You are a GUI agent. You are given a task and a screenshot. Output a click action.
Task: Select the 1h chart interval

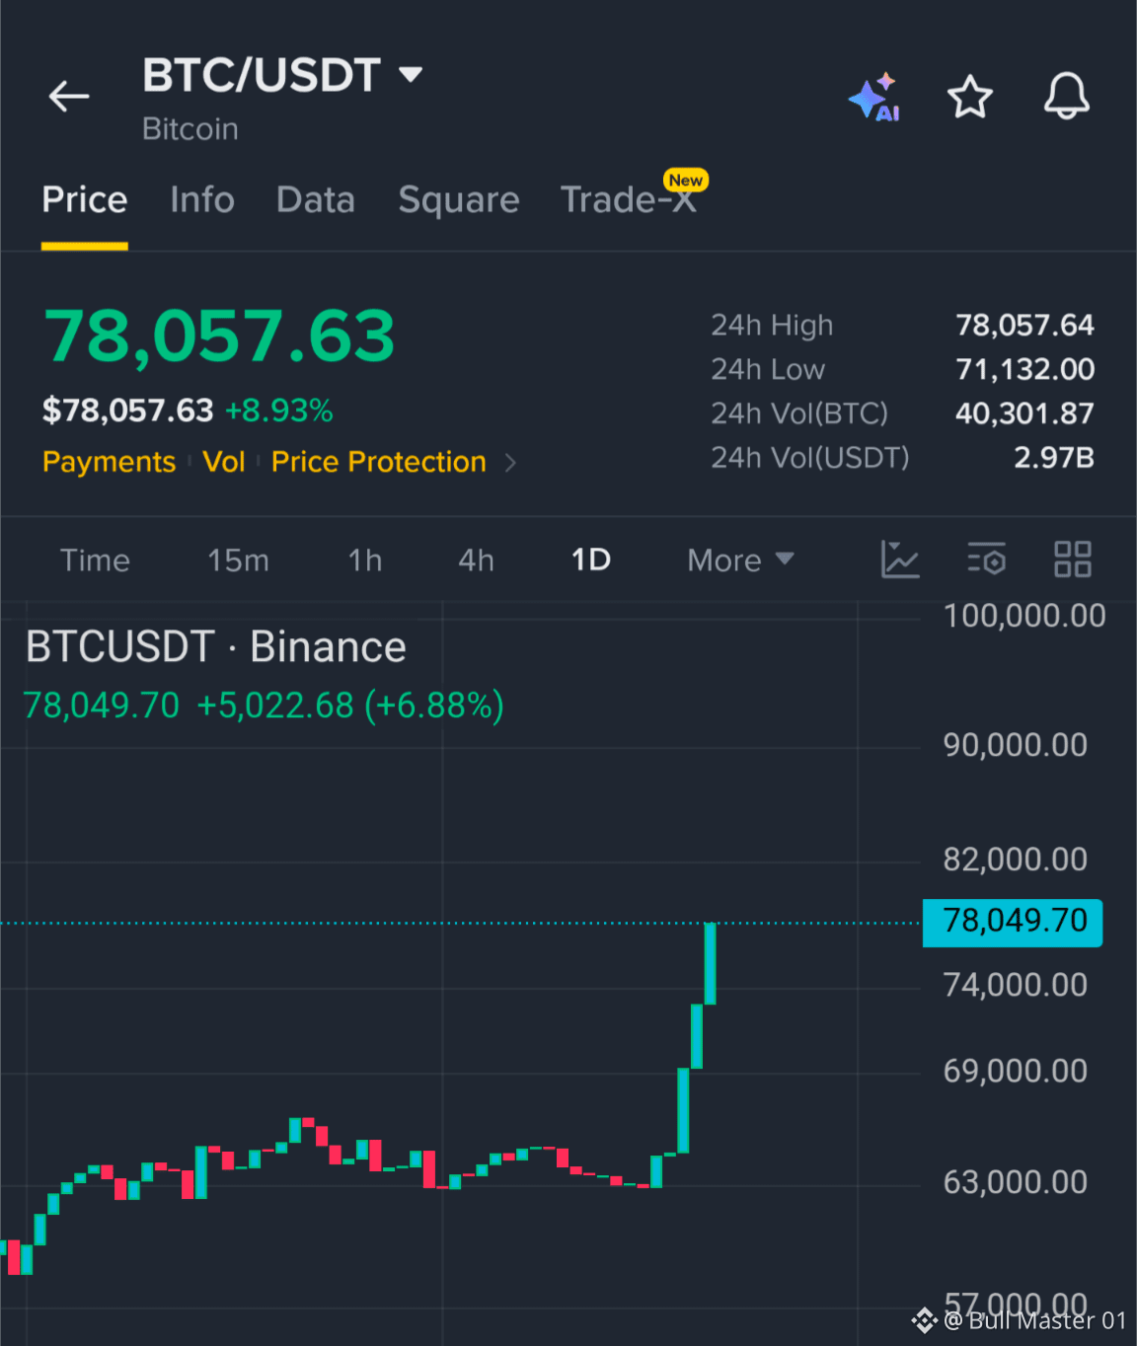(x=365, y=561)
